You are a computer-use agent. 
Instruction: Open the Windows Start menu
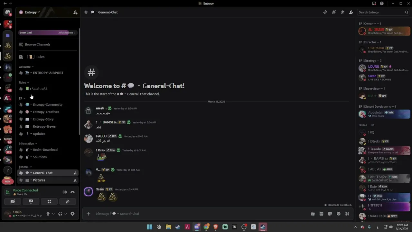(x=149, y=227)
